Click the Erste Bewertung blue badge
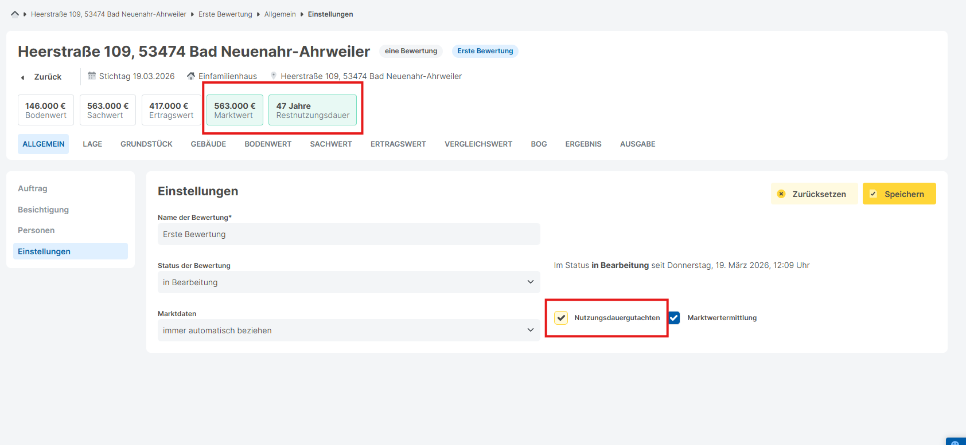Image resolution: width=966 pixels, height=445 pixels. 485,51
